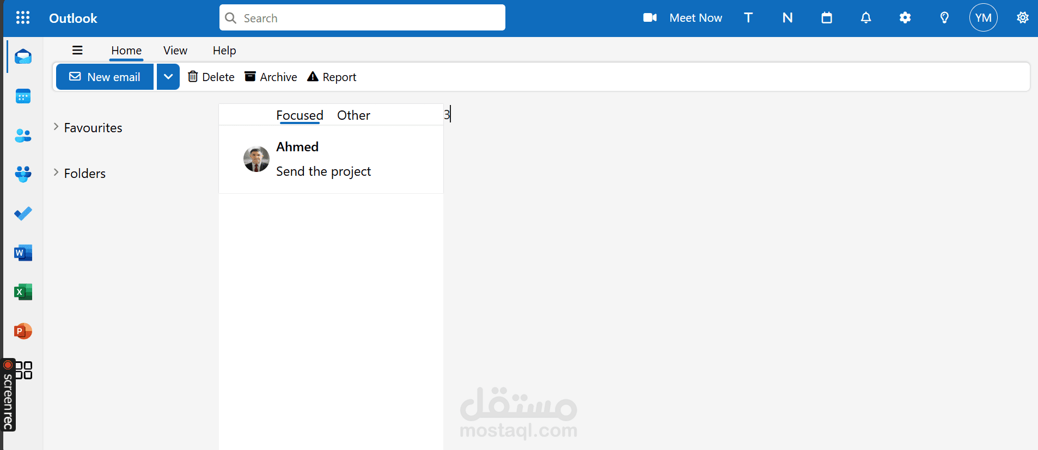Launch Excel from the left rail
The width and height of the screenshot is (1038, 450).
pyautogui.click(x=23, y=292)
